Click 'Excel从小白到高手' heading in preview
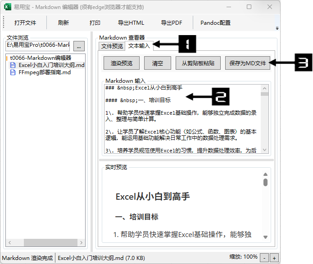Screen dimensions: 313x264 153,197
